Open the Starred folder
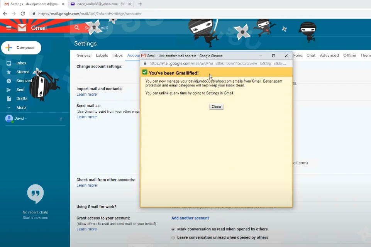 [x=23, y=72]
